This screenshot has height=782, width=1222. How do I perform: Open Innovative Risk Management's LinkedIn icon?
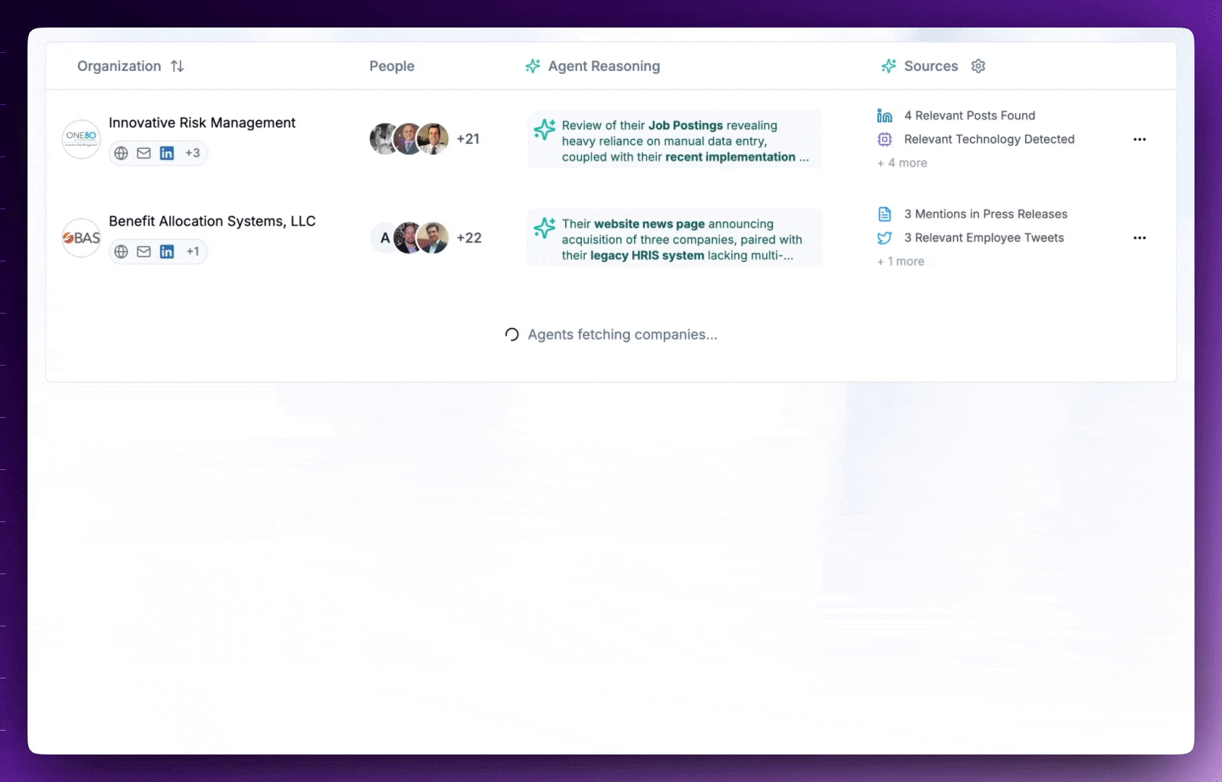[167, 154]
